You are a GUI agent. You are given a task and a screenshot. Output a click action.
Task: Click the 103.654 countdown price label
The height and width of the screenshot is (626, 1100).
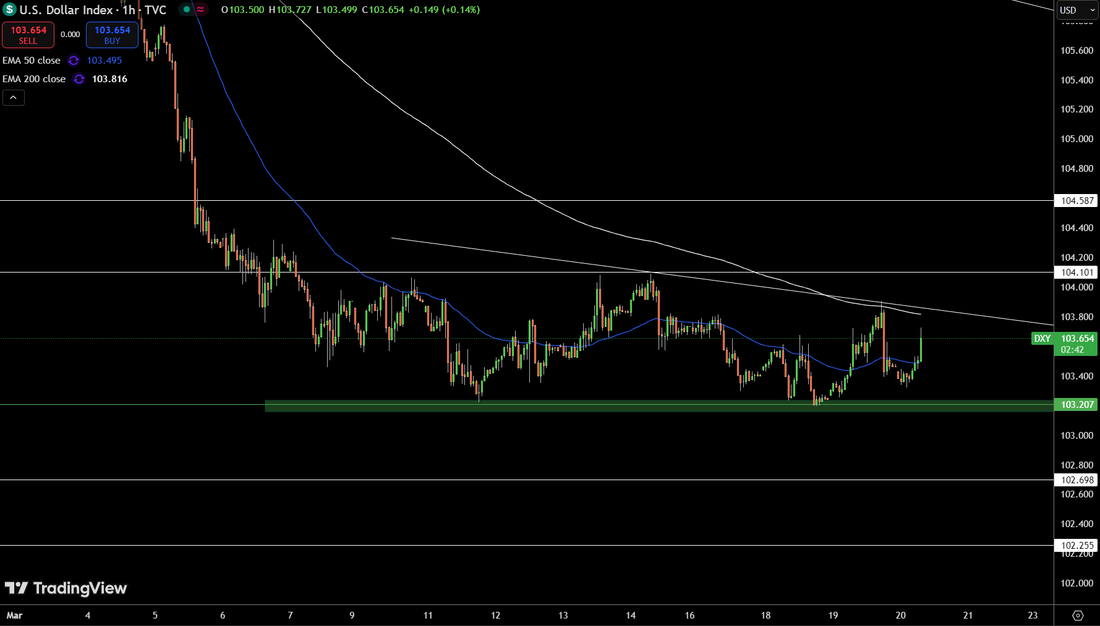(x=1077, y=344)
